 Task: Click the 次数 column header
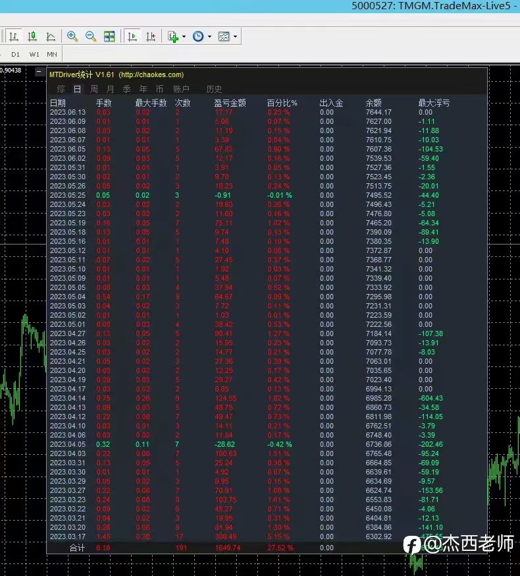[182, 103]
